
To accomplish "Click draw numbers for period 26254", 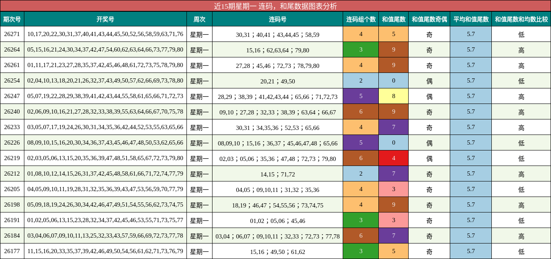I will 105,80.
